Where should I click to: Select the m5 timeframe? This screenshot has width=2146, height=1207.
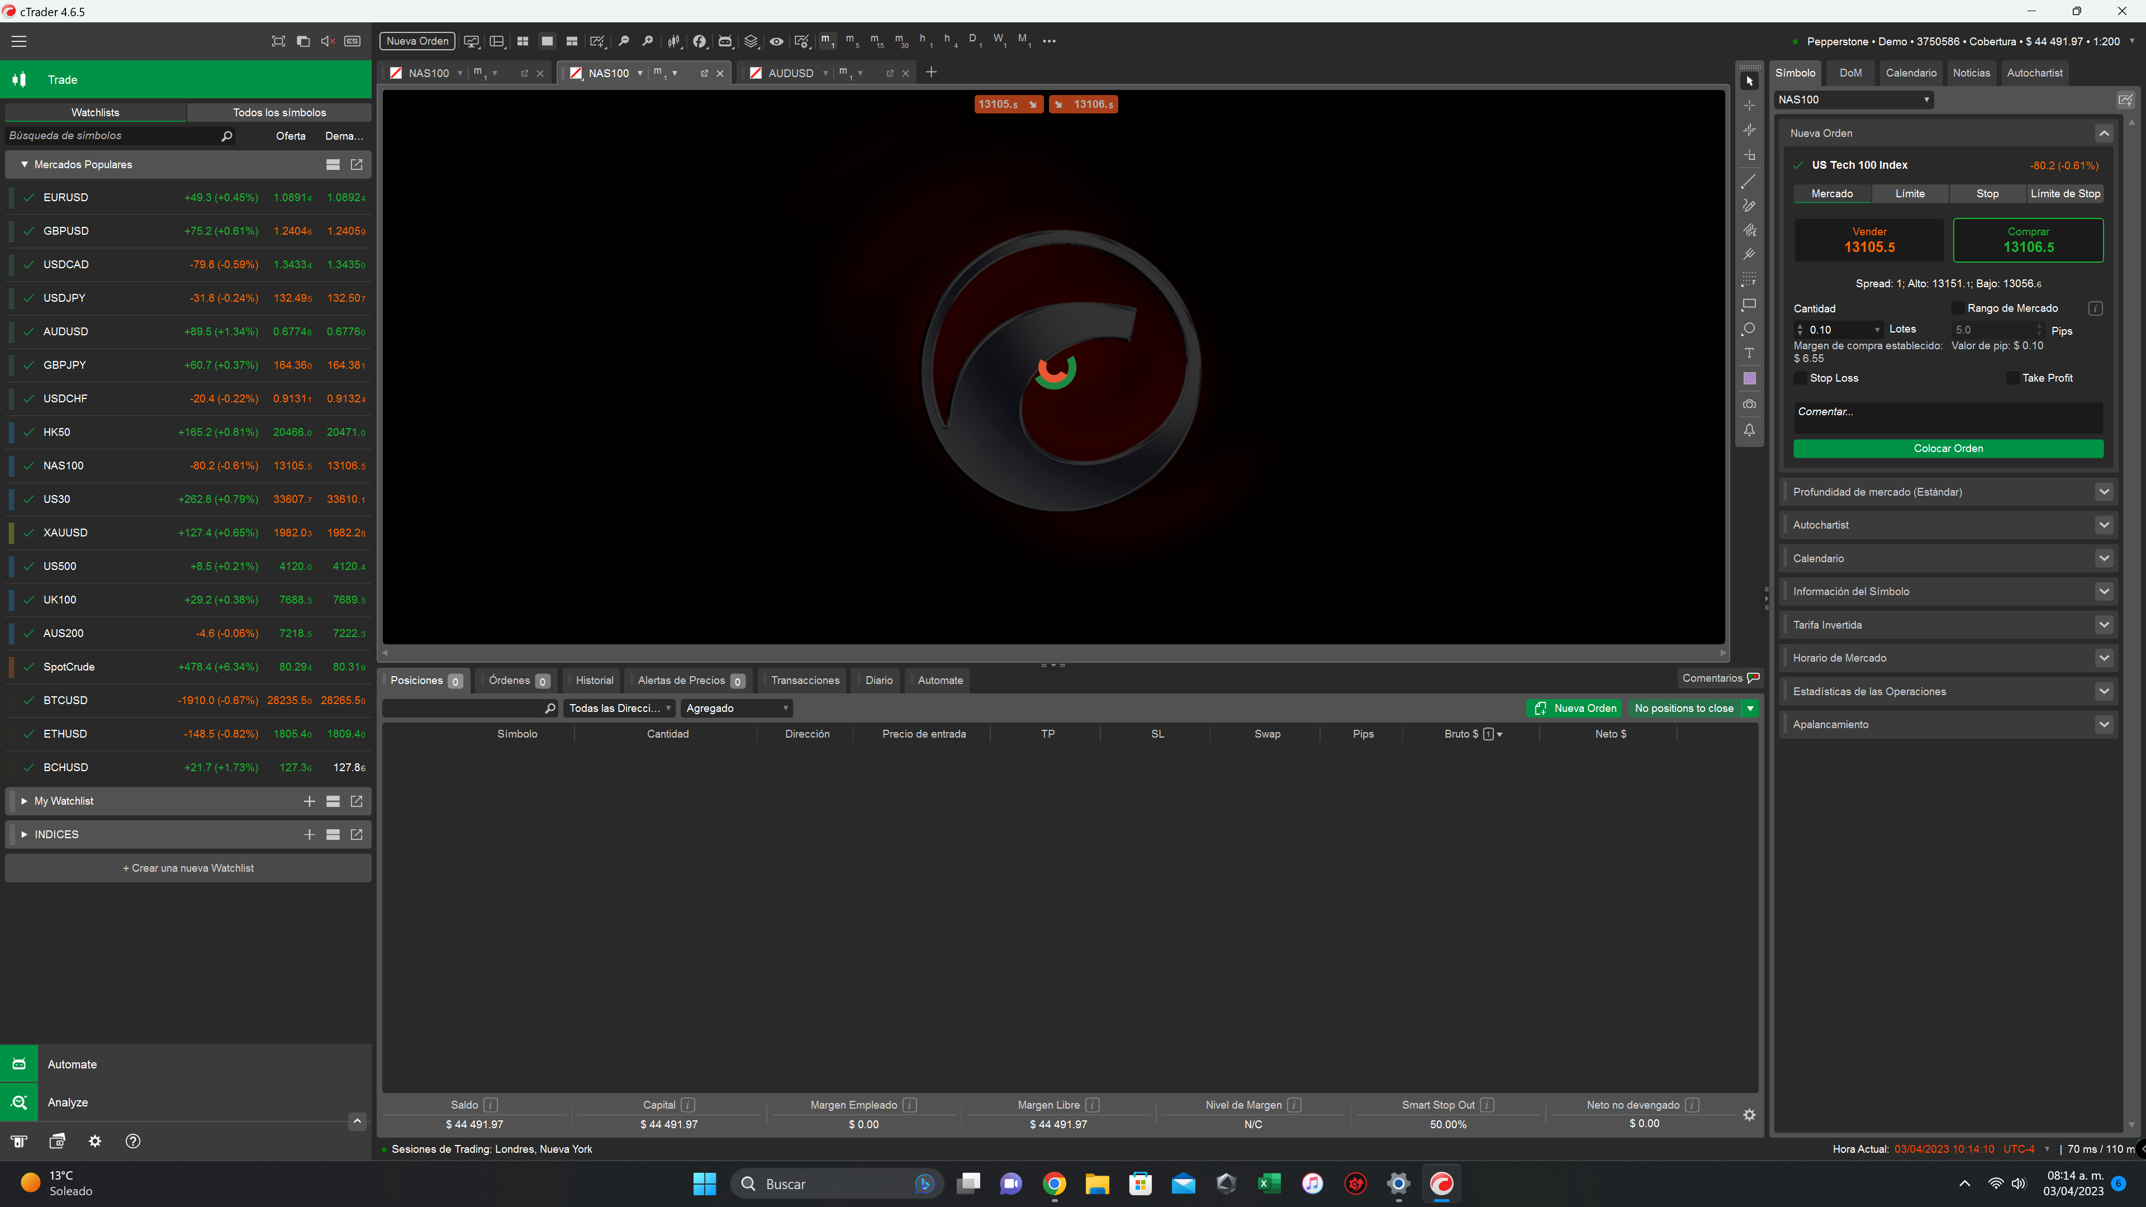852,41
